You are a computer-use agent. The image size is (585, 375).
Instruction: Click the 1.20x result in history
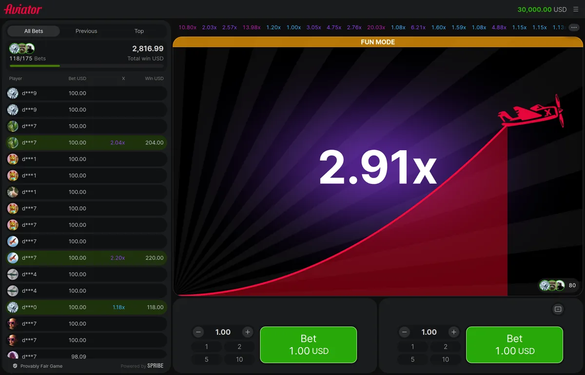tap(273, 27)
